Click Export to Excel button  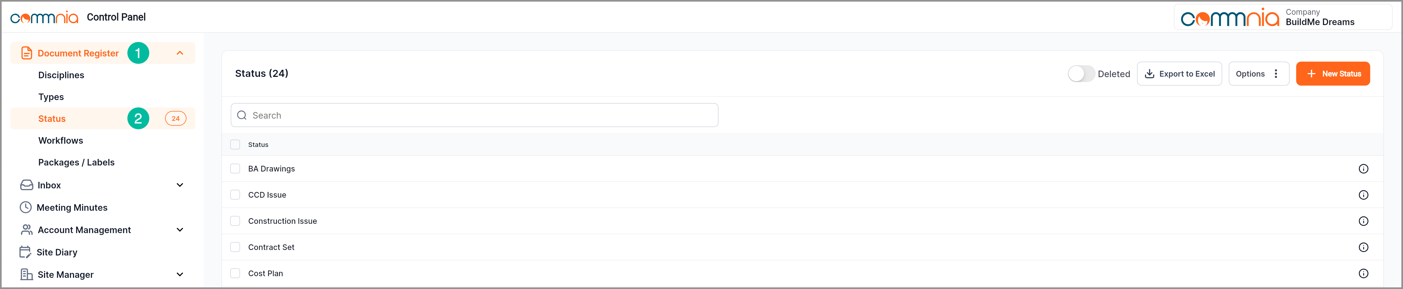1179,74
